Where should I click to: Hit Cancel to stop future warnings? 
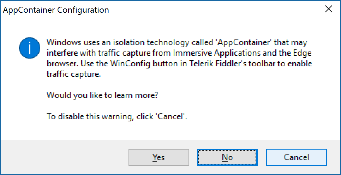(296, 157)
